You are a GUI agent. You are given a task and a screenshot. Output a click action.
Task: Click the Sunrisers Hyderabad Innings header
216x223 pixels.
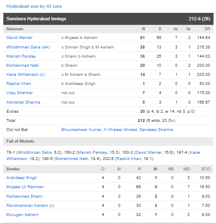(x=108, y=19)
